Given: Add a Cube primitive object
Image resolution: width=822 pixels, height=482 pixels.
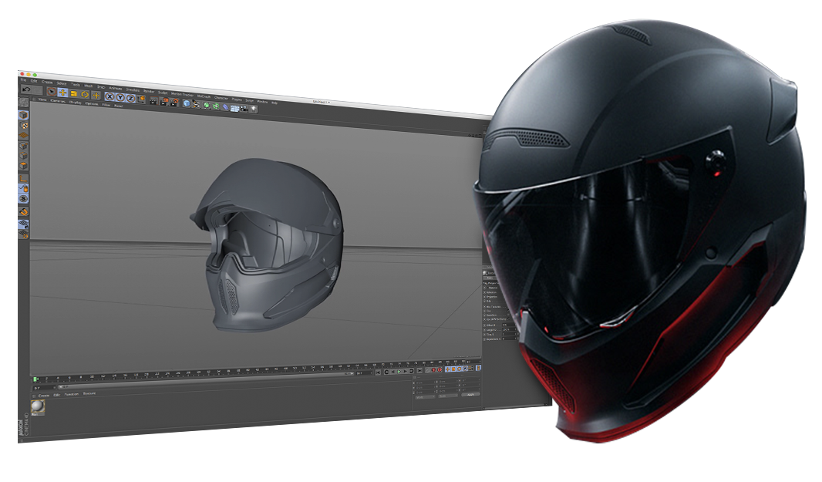Looking at the screenshot, I should 186,103.
